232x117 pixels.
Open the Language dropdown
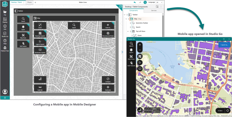[x=159, y=2]
